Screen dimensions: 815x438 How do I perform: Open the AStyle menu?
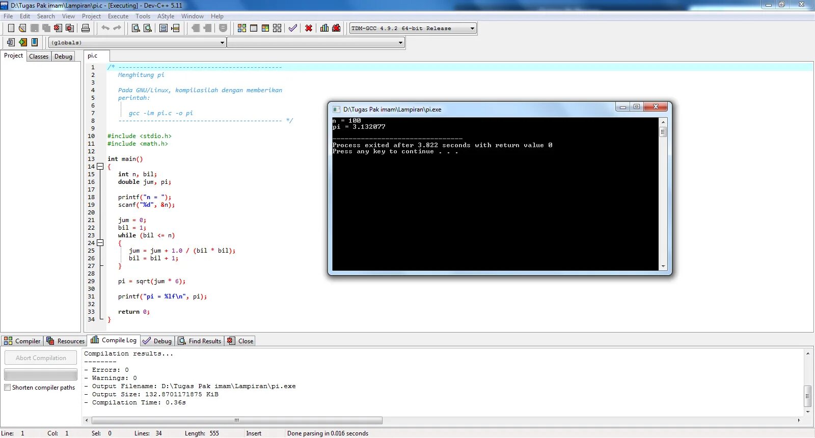(166, 16)
